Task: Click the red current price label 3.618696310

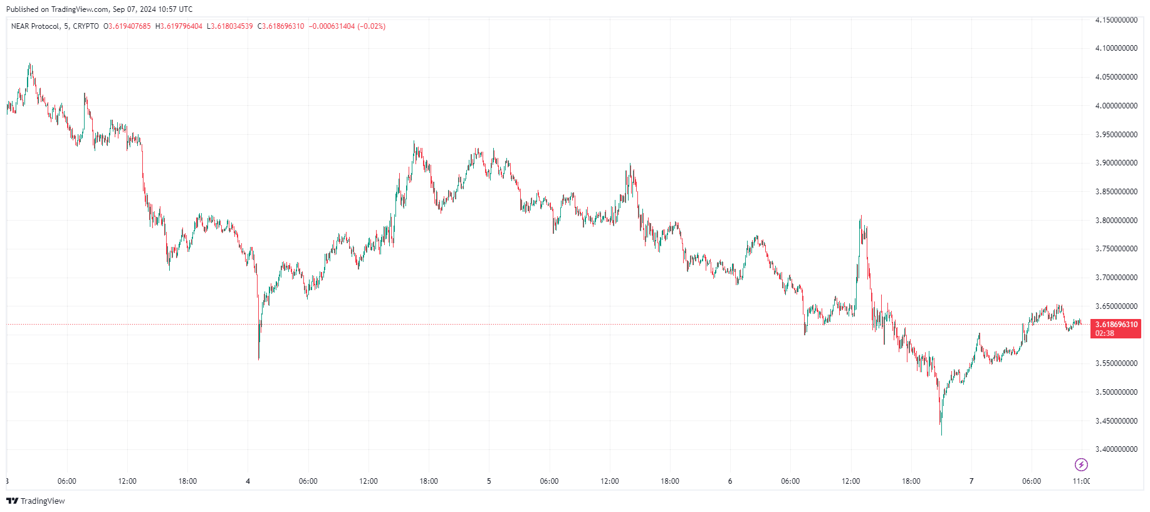Action: (x=1116, y=325)
